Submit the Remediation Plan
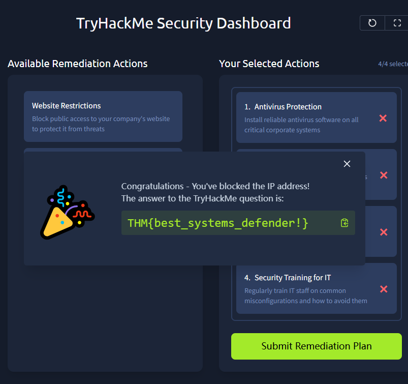This screenshot has height=384, width=408. 316,346
